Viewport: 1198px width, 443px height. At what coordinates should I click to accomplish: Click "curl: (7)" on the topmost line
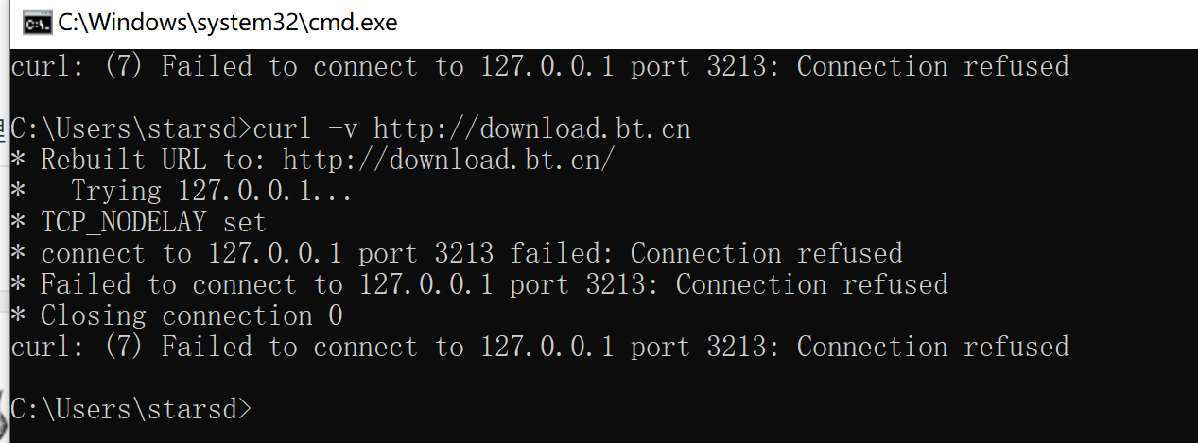(x=77, y=66)
